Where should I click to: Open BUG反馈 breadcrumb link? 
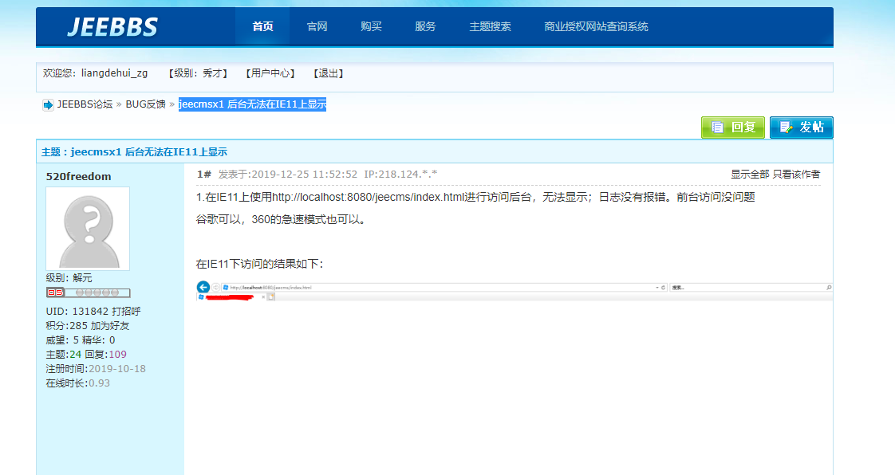[x=145, y=104]
